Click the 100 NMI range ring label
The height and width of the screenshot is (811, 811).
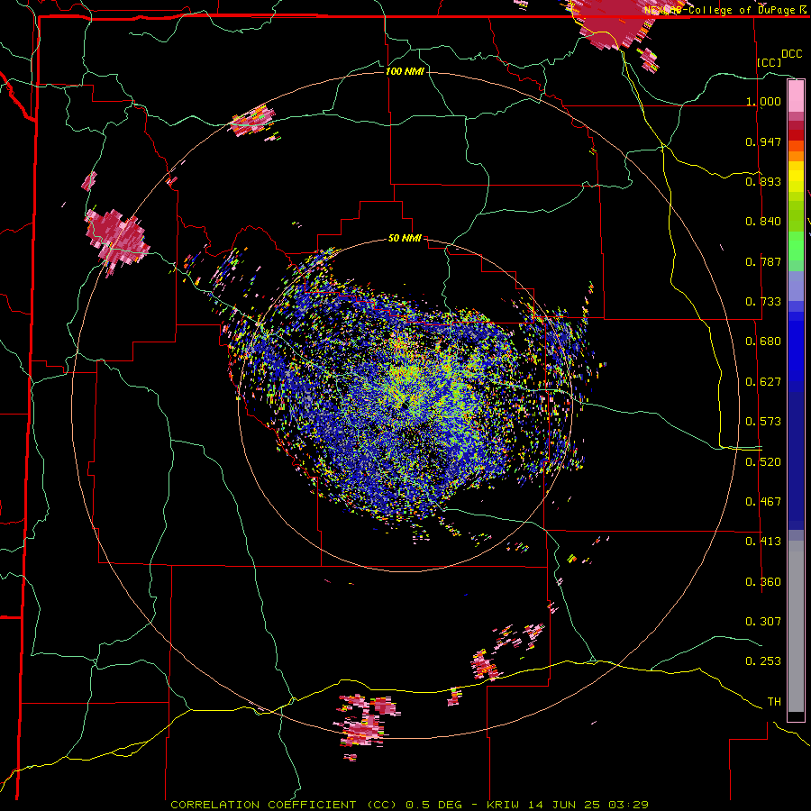click(405, 71)
